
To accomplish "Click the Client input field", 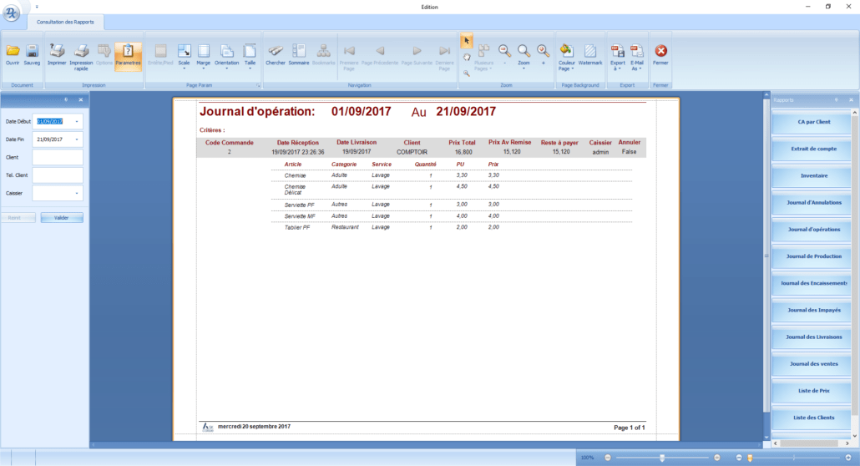I will point(58,157).
